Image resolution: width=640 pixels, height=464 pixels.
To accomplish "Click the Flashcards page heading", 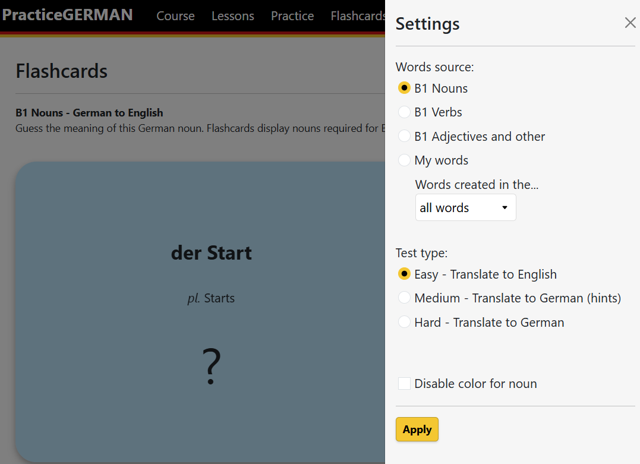I will coord(62,71).
